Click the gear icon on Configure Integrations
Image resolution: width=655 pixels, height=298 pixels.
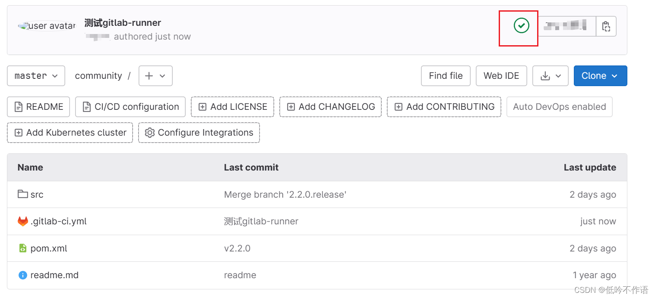coord(149,133)
